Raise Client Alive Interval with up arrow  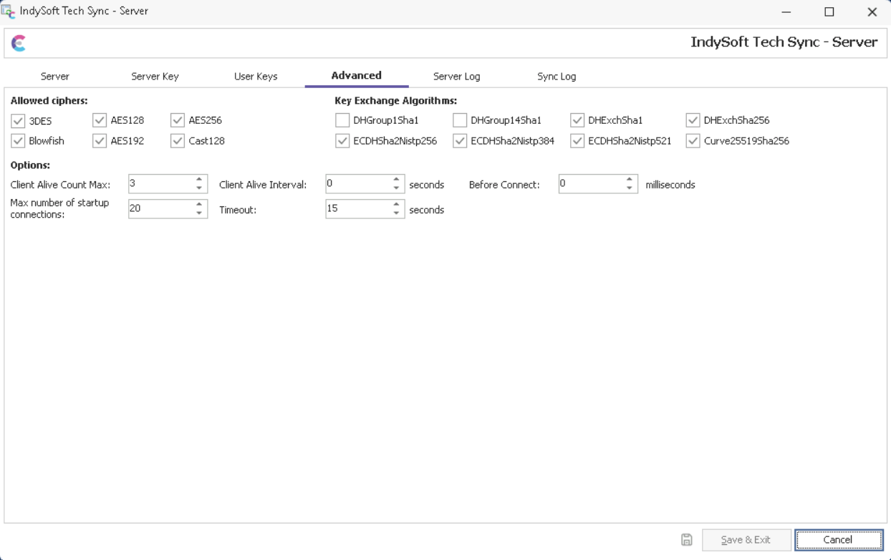tap(396, 180)
